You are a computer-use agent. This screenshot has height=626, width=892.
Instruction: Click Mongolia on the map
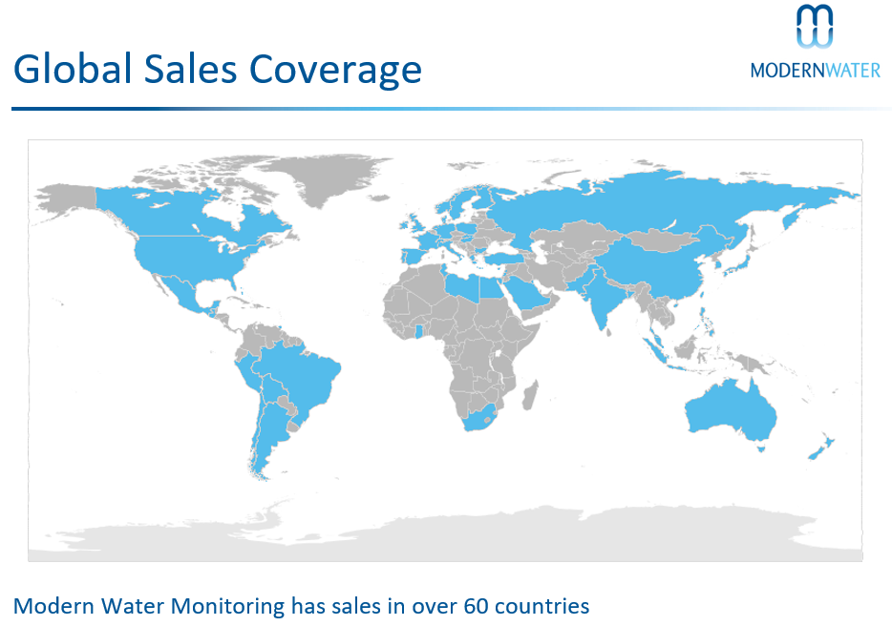tap(663, 239)
